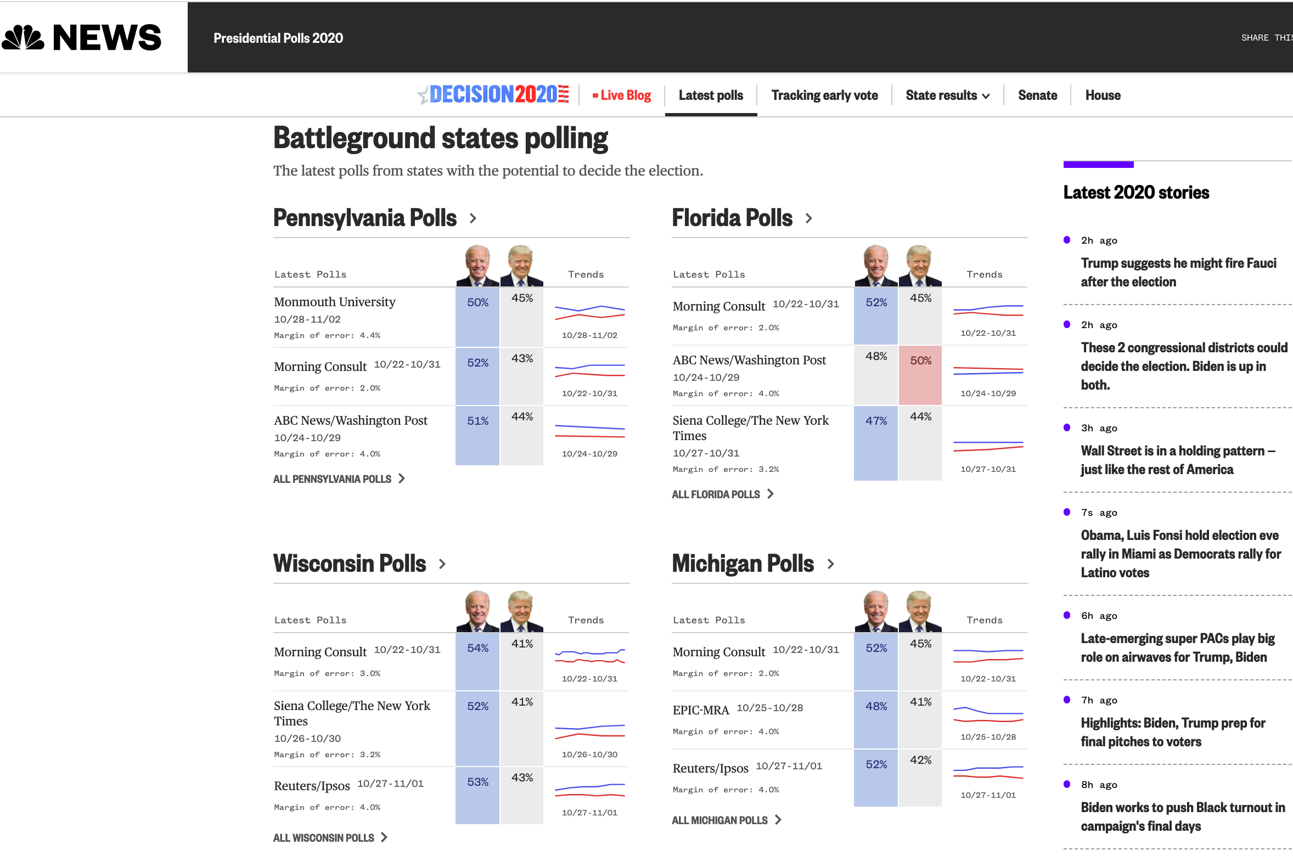Click the 50% Trump Florida ABC cell
Viewport: 1293px width, 856px height.
[x=920, y=375]
